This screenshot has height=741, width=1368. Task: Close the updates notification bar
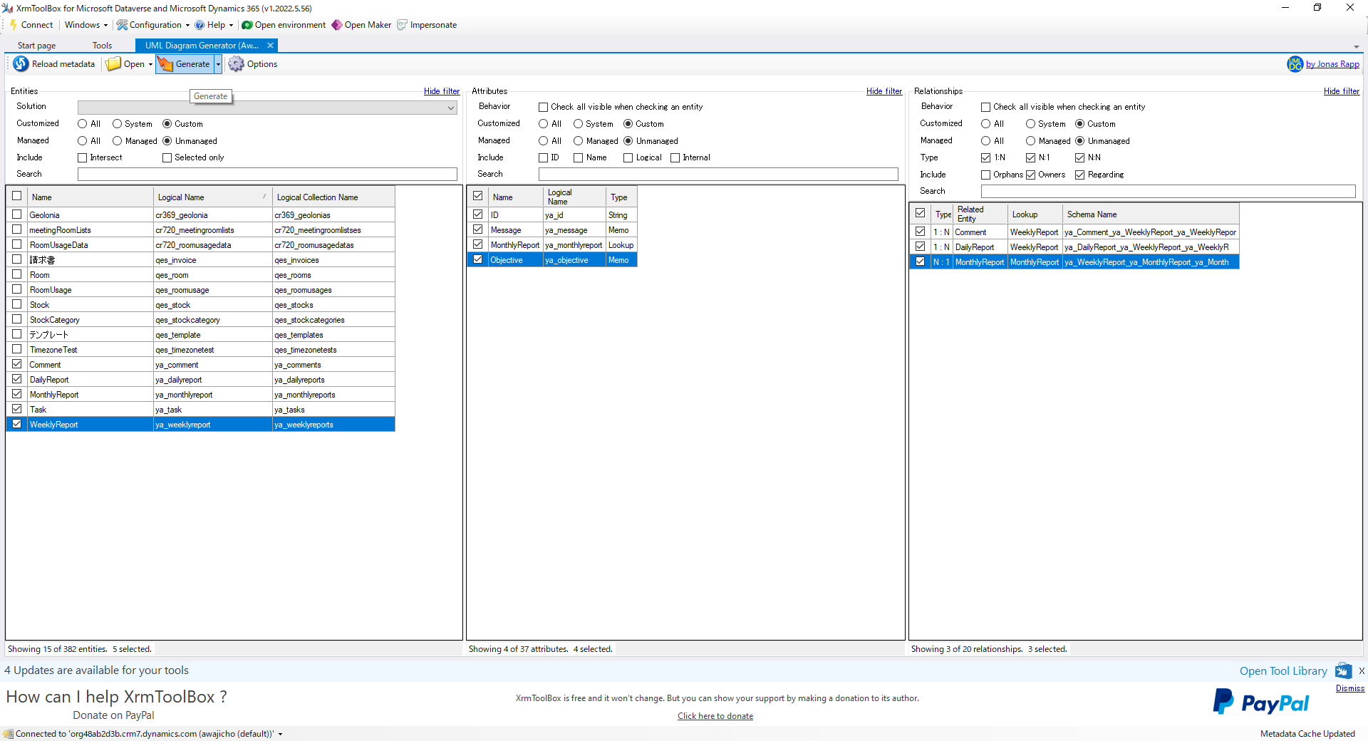click(1362, 671)
